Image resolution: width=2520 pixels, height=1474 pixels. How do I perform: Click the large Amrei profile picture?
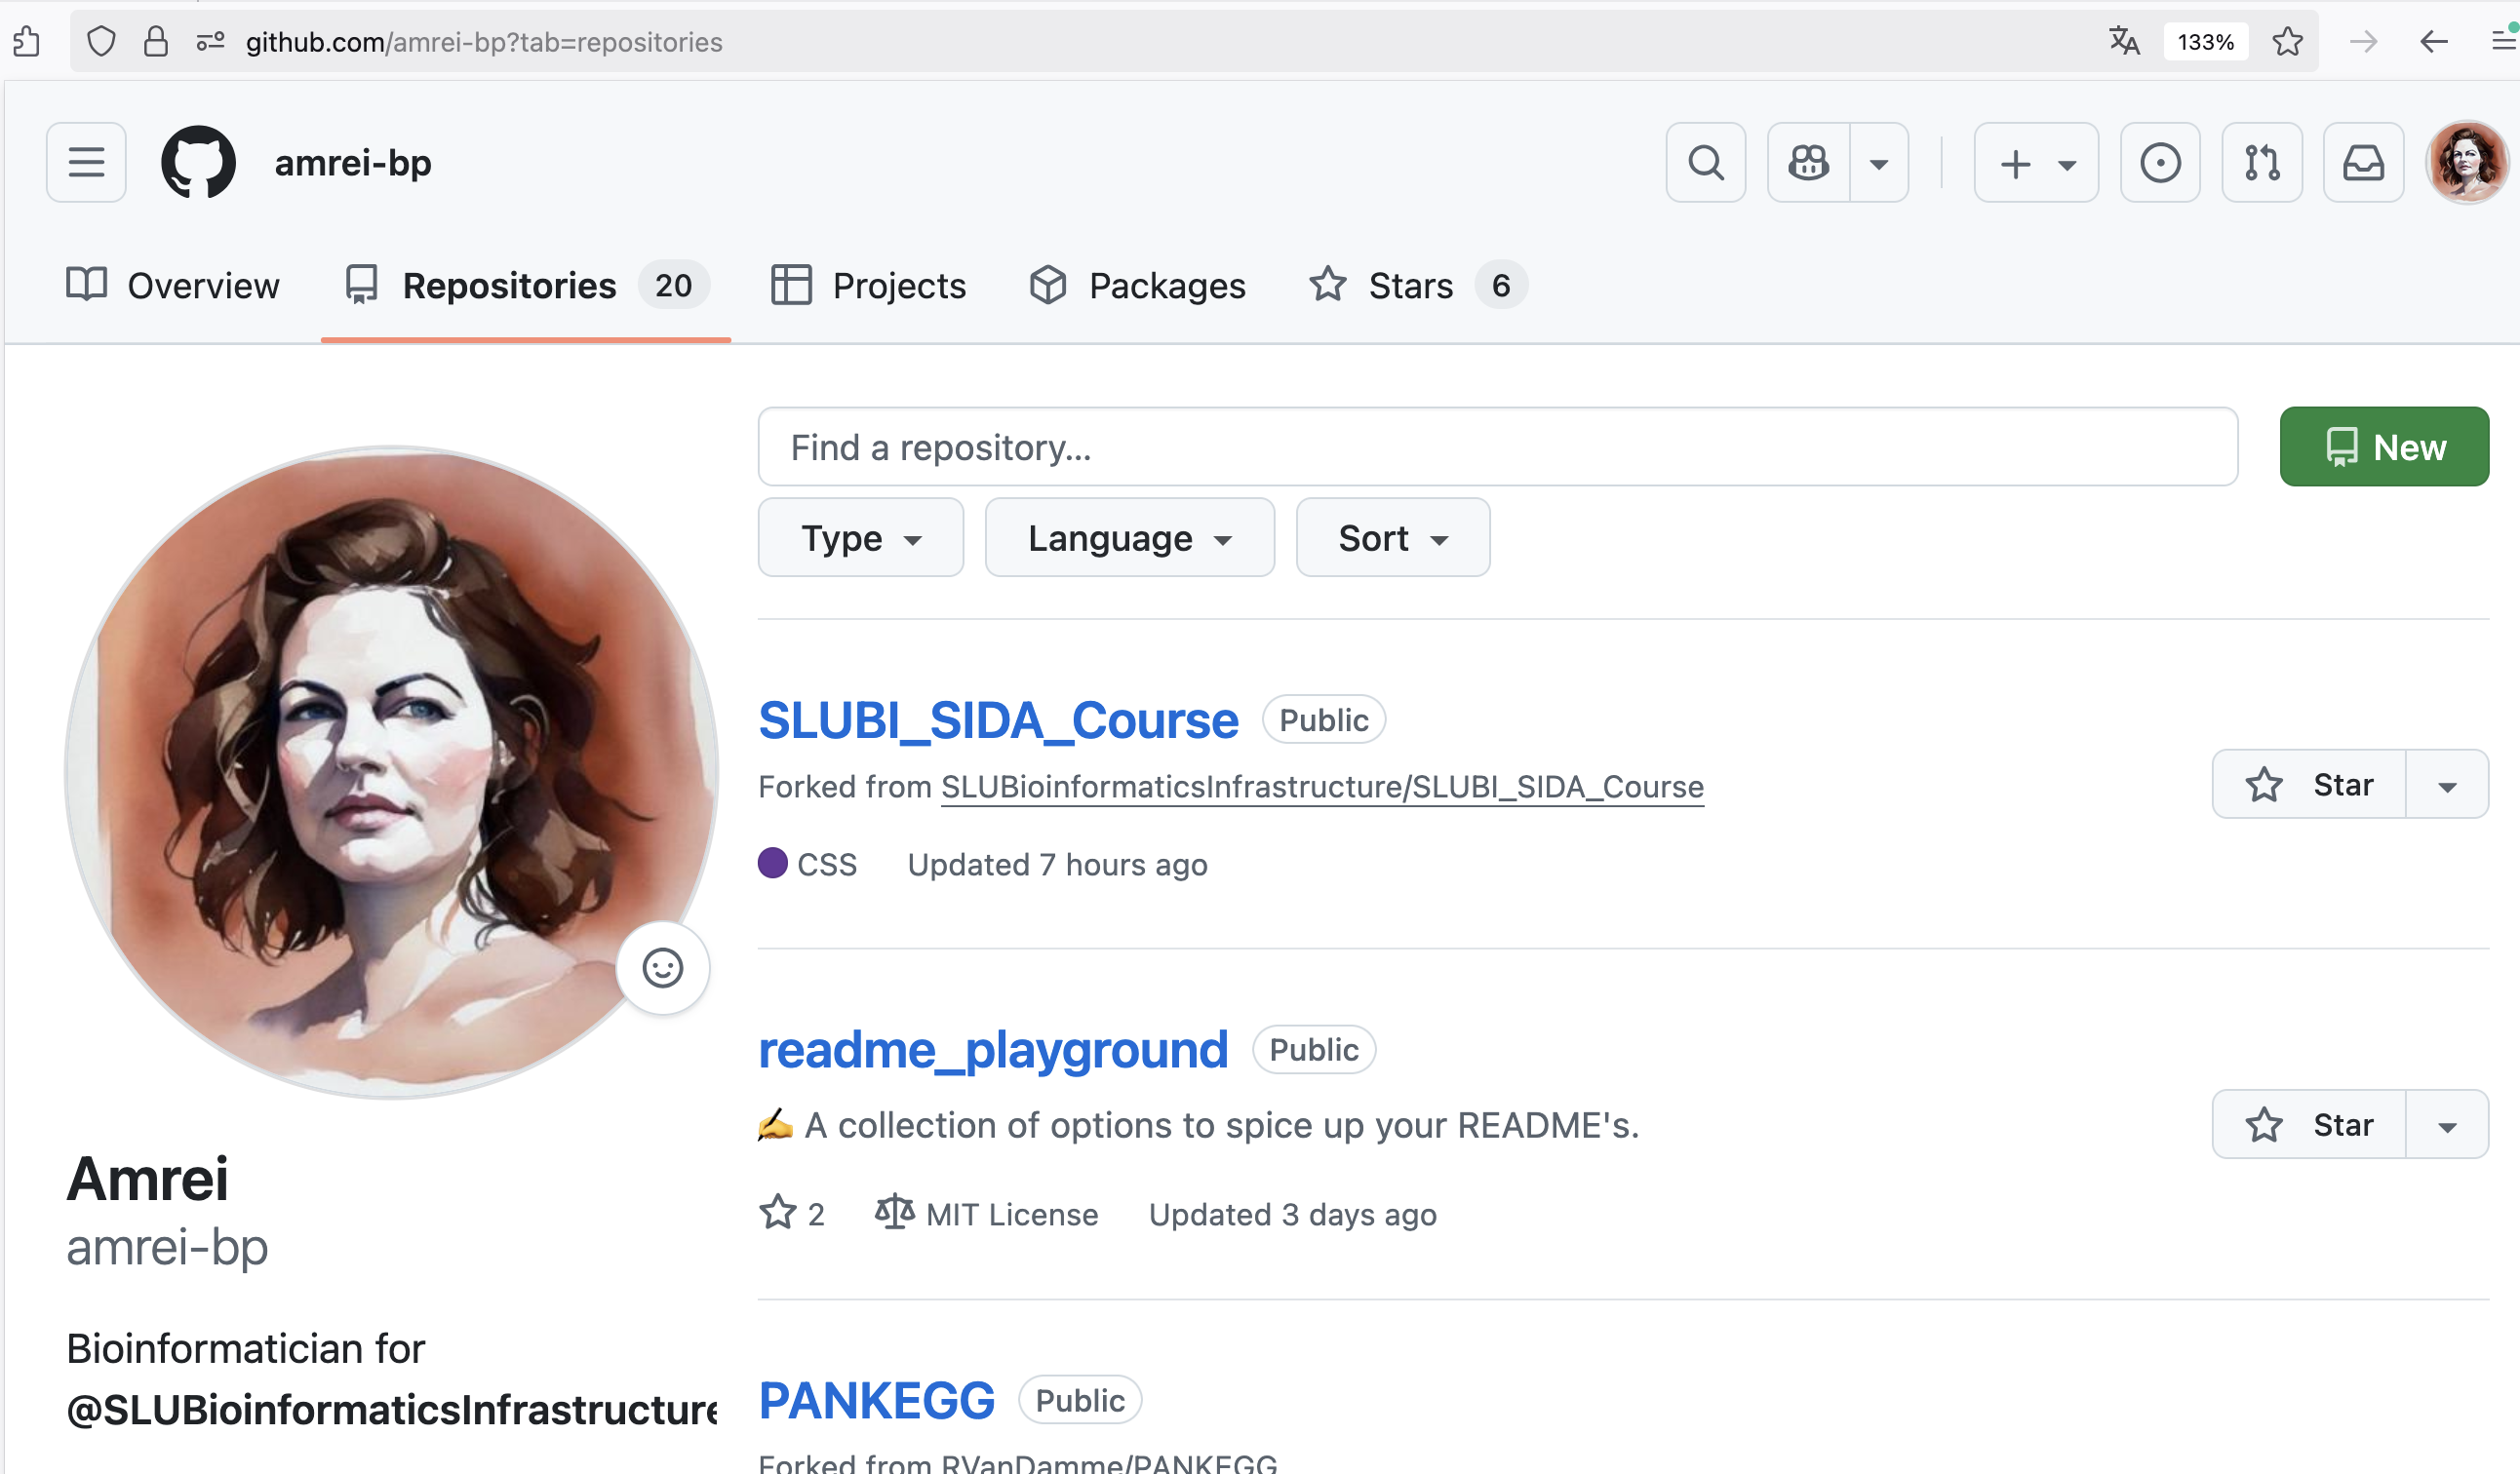click(390, 772)
